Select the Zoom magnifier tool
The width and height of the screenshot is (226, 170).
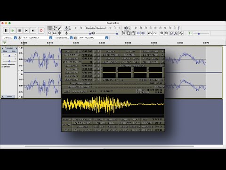click(50, 33)
